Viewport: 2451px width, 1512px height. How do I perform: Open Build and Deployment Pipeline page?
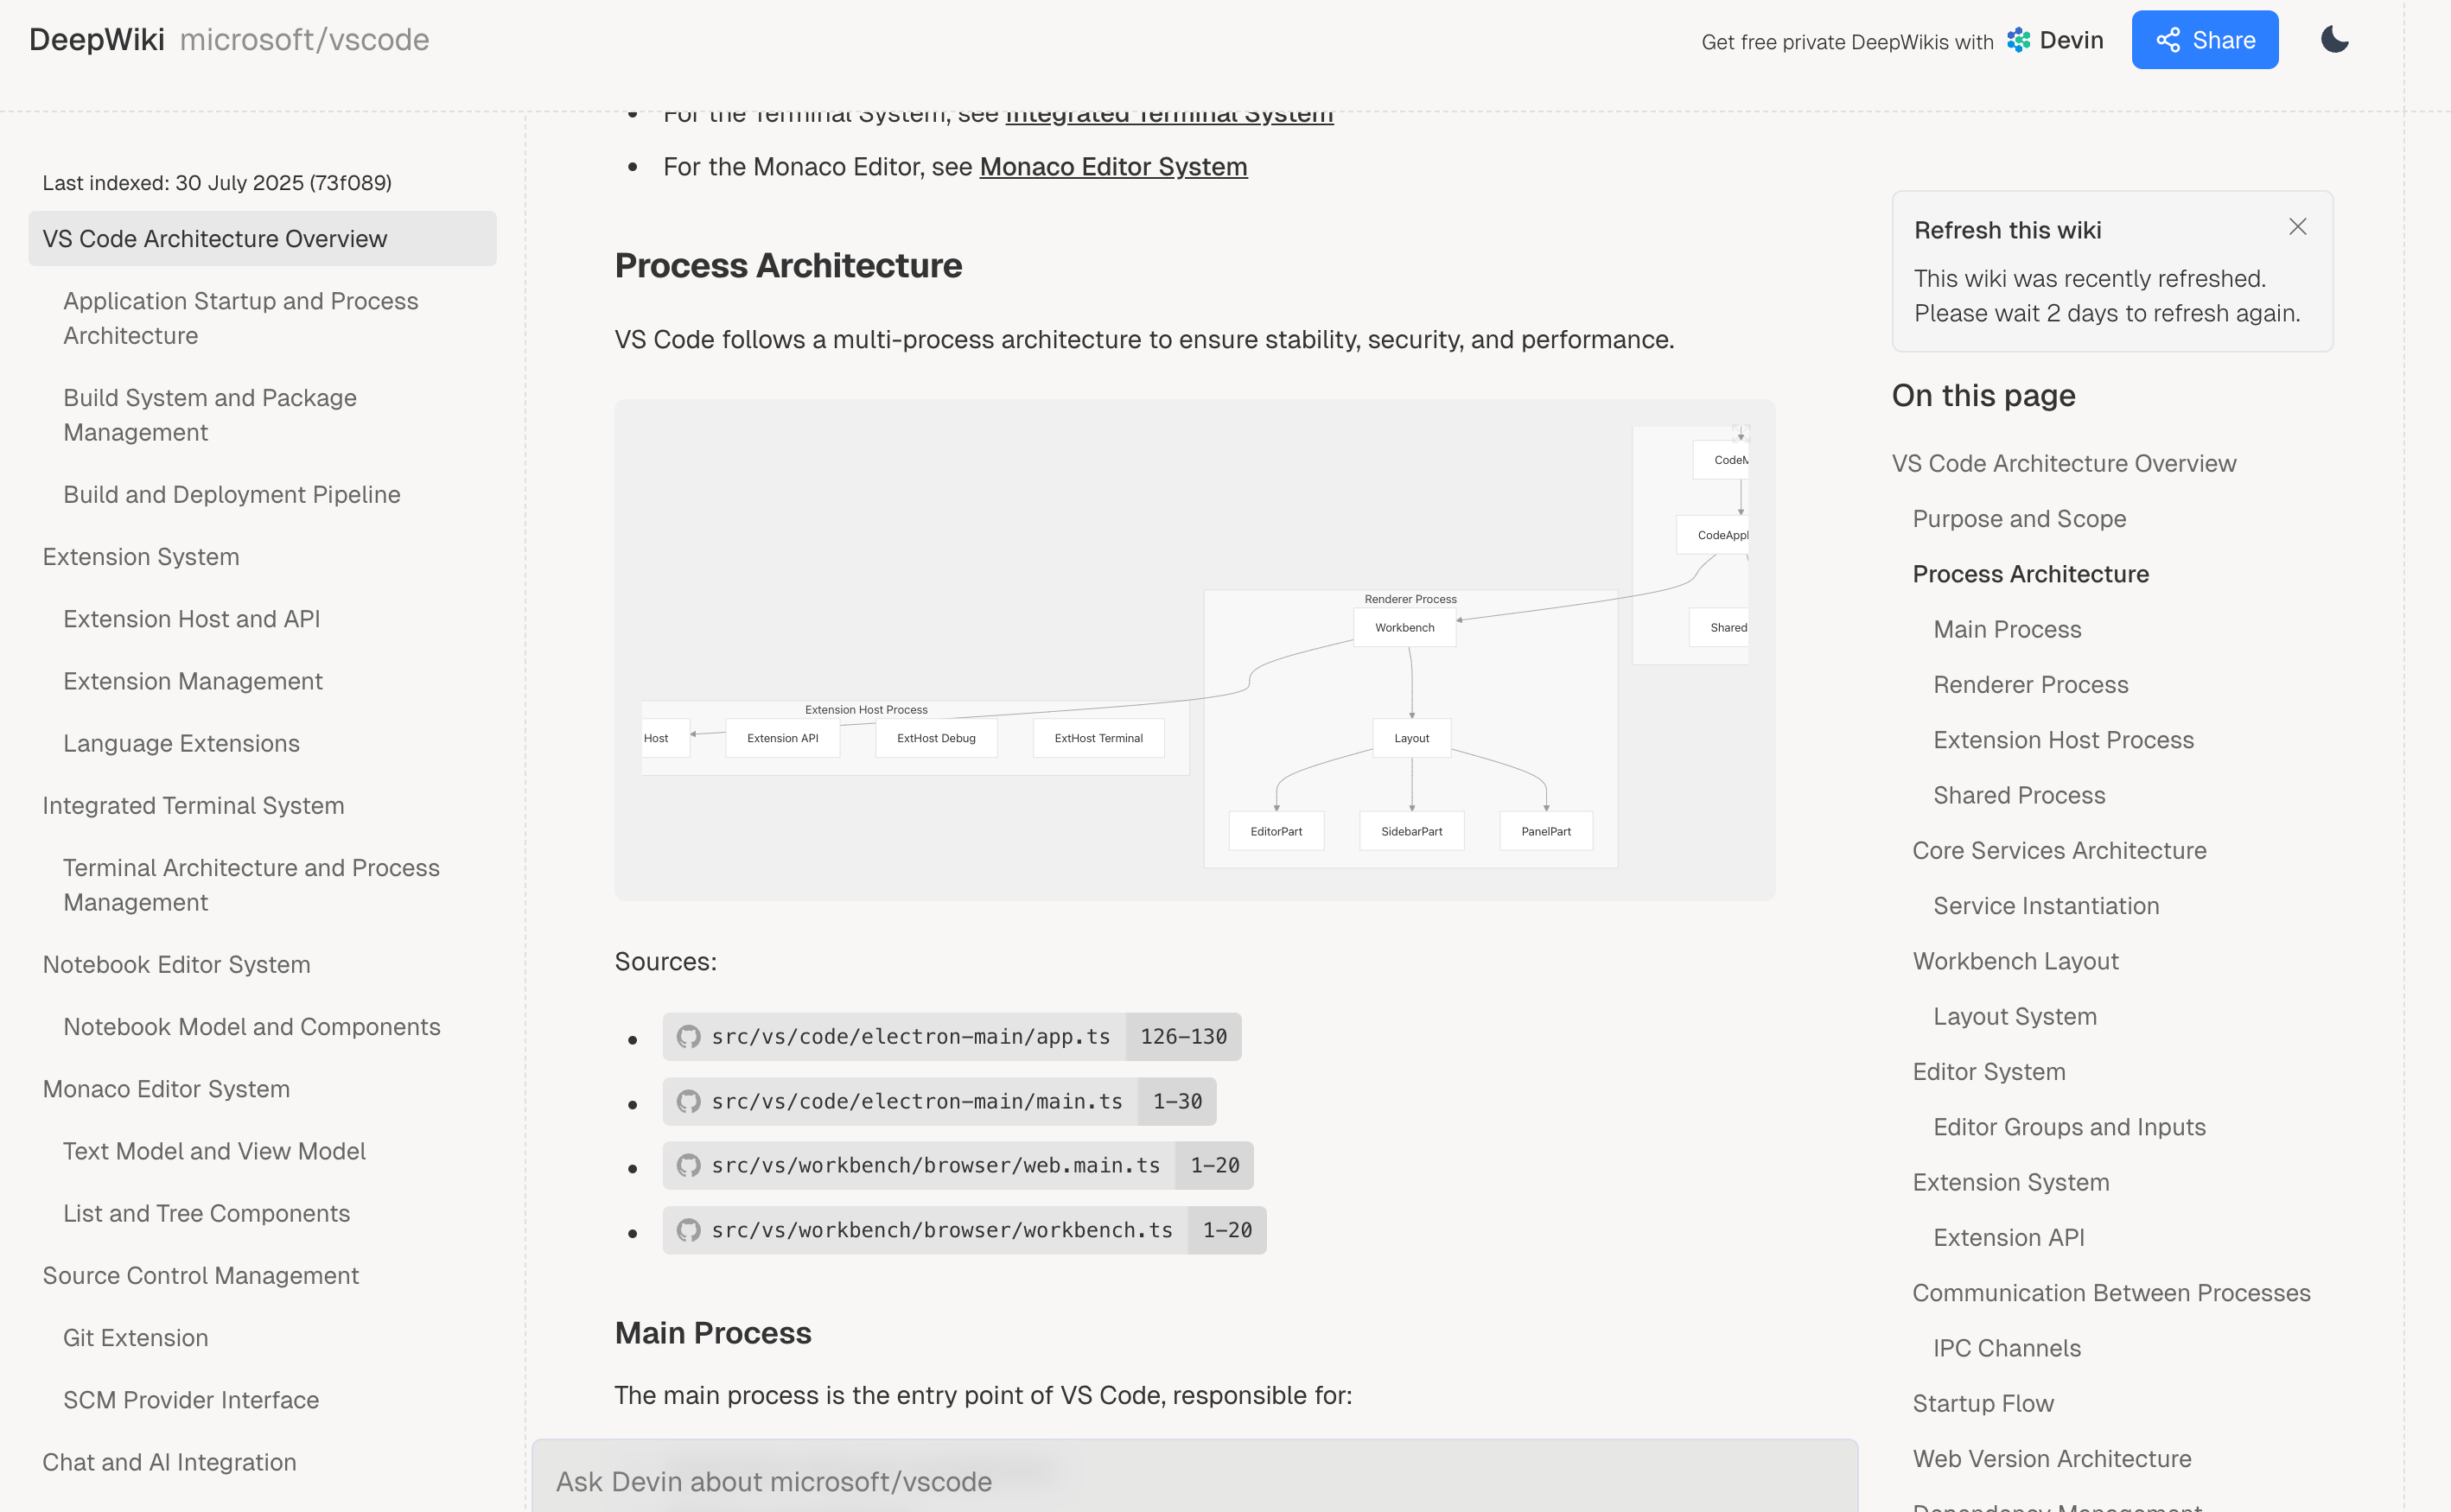[231, 495]
